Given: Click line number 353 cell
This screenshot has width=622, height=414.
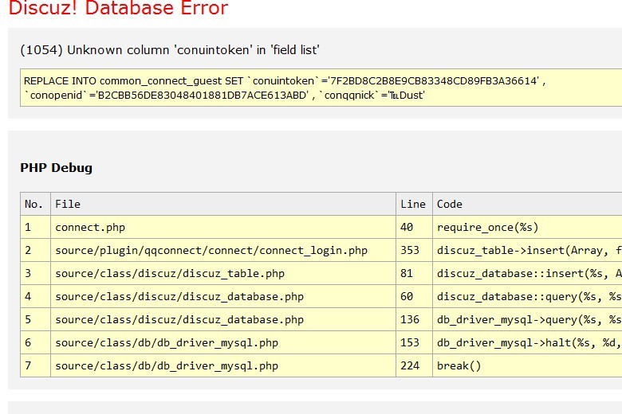Looking at the screenshot, I should 410,250.
